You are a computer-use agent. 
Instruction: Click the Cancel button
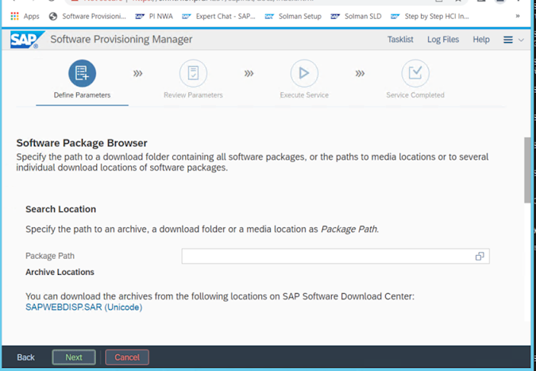coord(127,357)
